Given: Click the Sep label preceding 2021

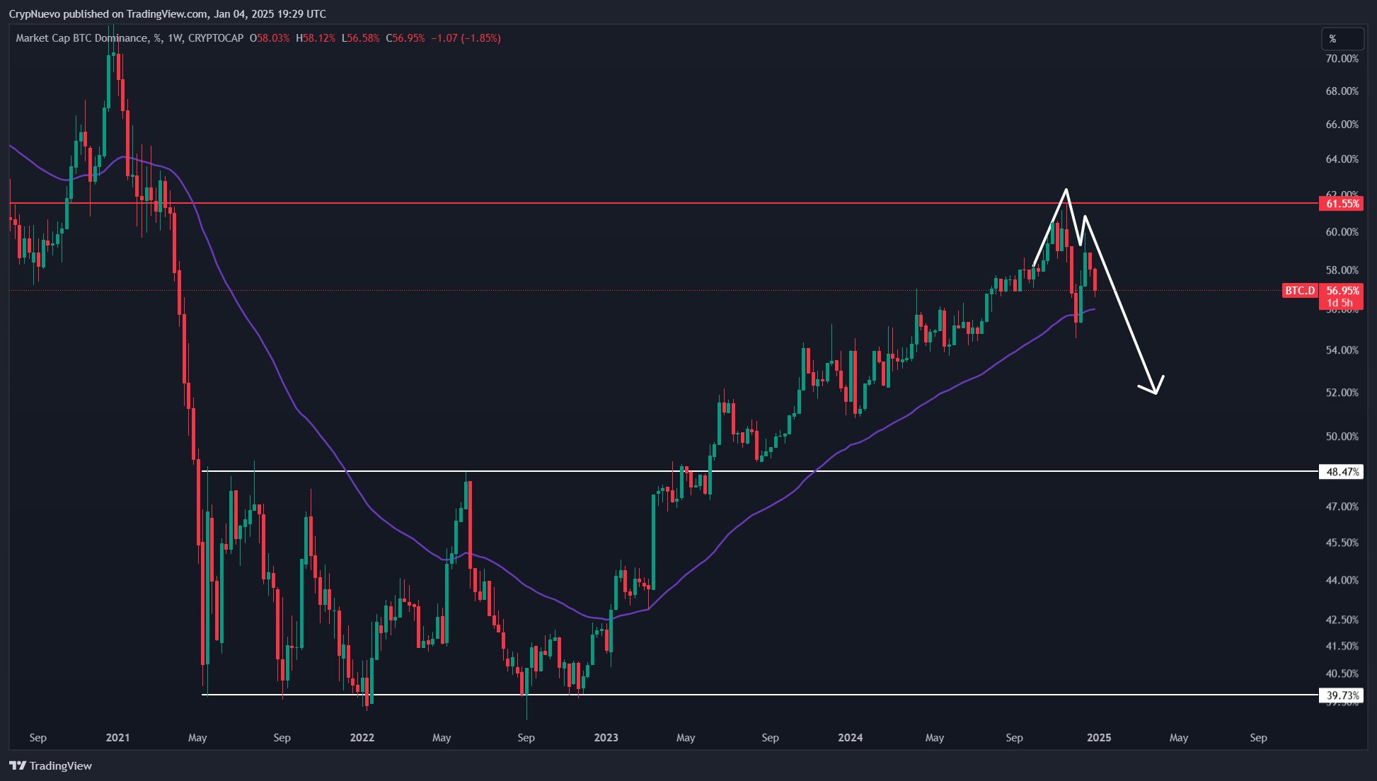Looking at the screenshot, I should (38, 737).
